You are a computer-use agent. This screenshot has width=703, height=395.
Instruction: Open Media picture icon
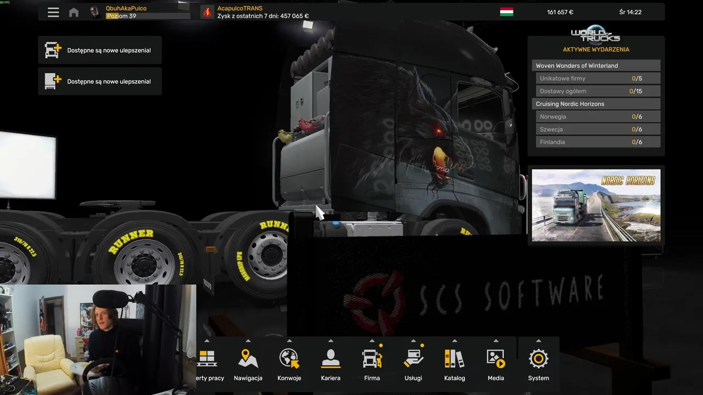coord(496,359)
